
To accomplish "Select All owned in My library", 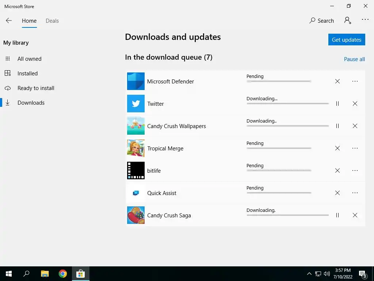I will click(29, 59).
